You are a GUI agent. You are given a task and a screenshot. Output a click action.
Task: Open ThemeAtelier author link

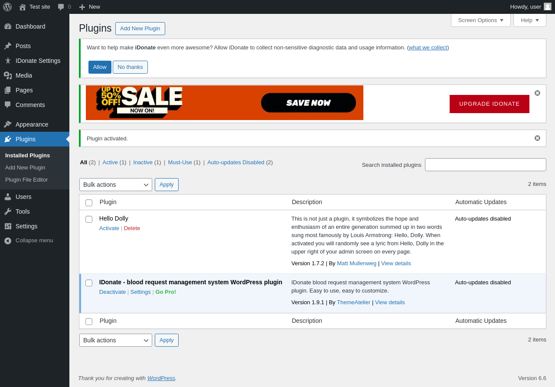353,302
